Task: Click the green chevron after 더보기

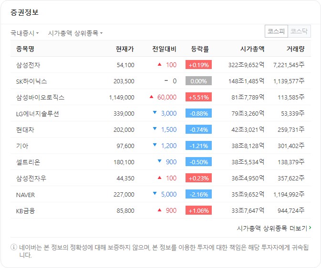Action: coord(310,228)
